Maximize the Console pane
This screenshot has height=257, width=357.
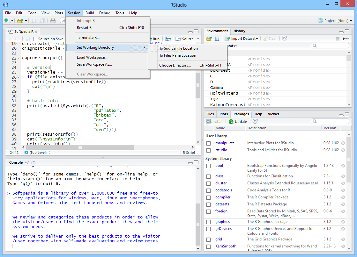coord(196,162)
